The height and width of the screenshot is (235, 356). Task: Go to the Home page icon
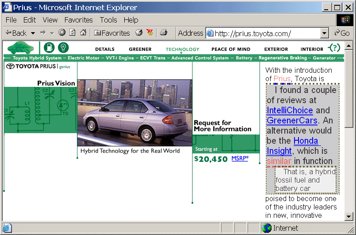(83, 33)
